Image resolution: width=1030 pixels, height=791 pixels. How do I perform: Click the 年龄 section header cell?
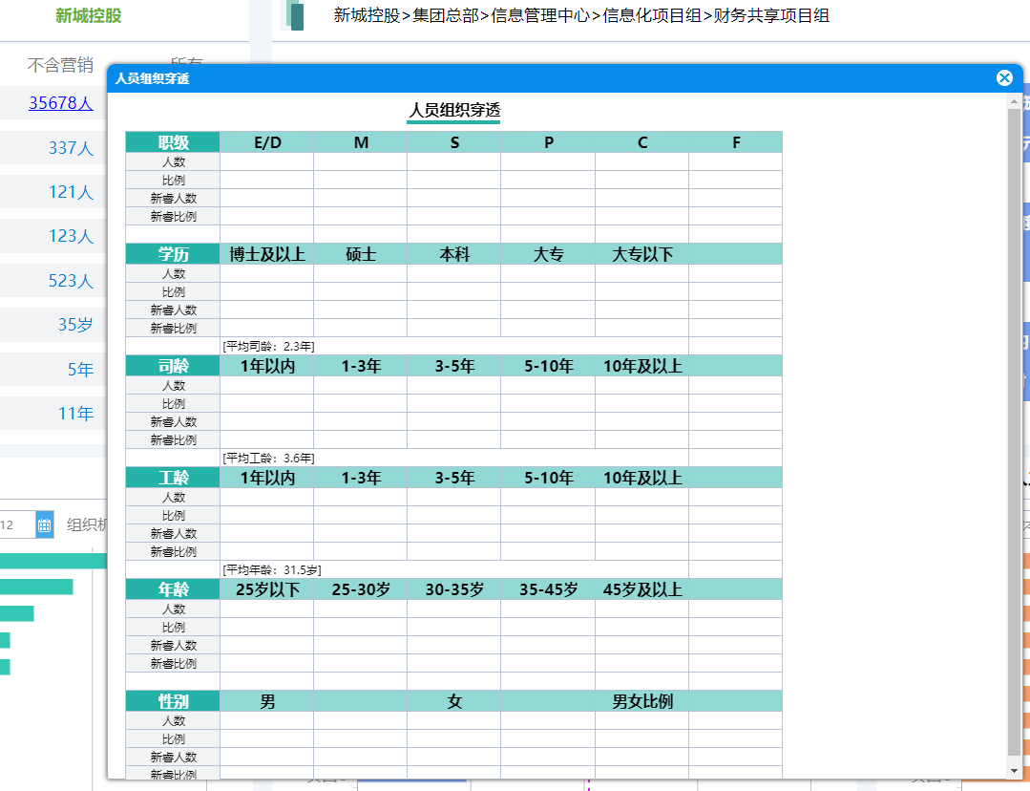[173, 589]
